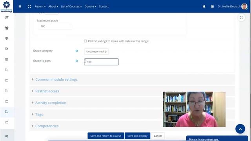The image size is (251, 141).
Task: Click help icon beside Grade to pass
Action: [x=77, y=61]
